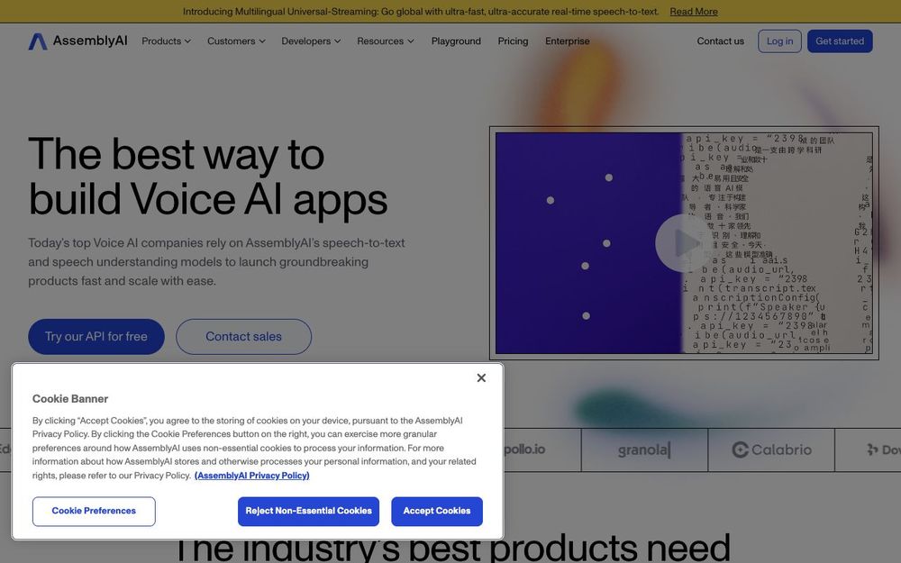Play the hero video
This screenshot has height=563, width=901.
point(683,243)
